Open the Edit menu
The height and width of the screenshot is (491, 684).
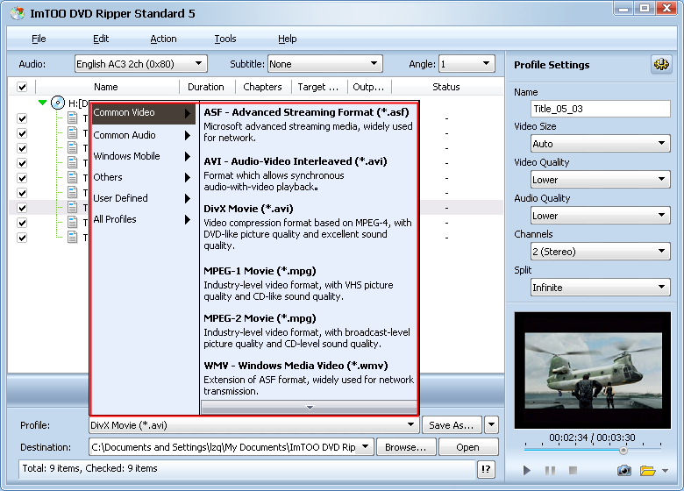pyautogui.click(x=101, y=39)
